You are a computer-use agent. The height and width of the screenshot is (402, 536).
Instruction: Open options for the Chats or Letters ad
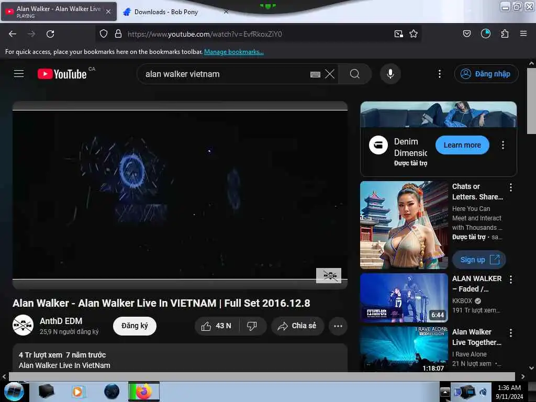(511, 187)
